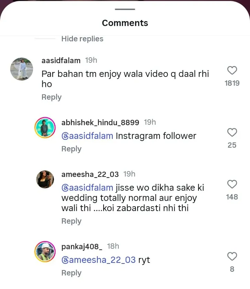Reply to ameesha_22_03's comment
This screenshot has height=289, width=250.
pyautogui.click(x=71, y=221)
